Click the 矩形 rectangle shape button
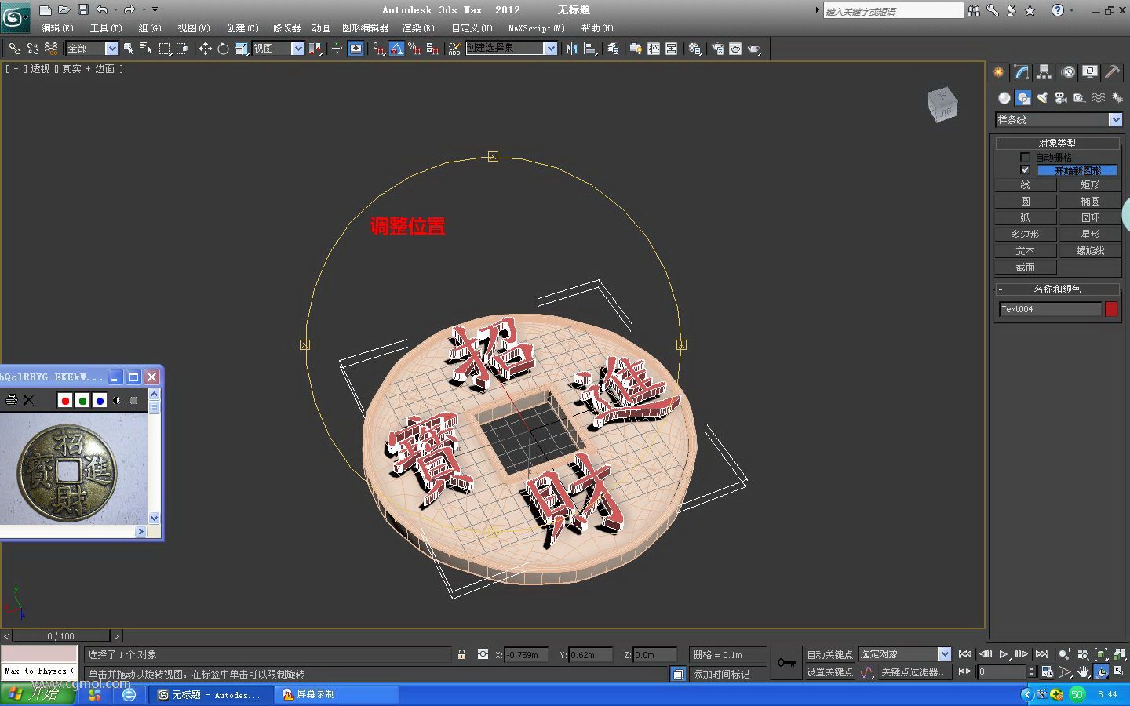 tap(1090, 185)
